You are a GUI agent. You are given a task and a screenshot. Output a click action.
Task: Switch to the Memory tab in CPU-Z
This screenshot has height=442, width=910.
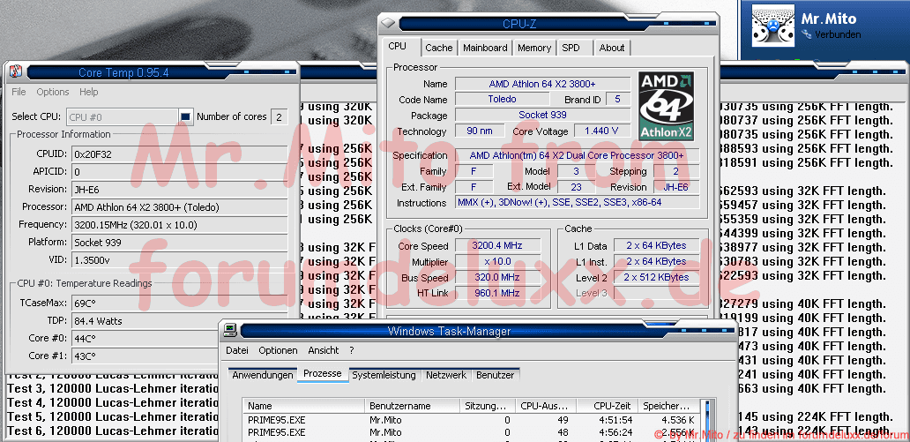point(534,48)
